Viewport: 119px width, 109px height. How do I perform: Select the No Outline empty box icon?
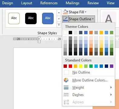[x=66, y=72]
